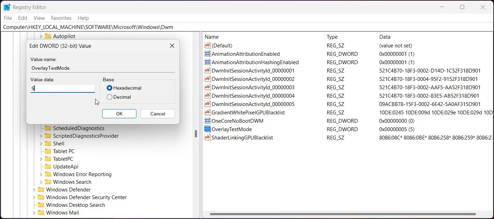Open the Edit menu
The width and height of the screenshot is (494, 219).
click(x=22, y=18)
